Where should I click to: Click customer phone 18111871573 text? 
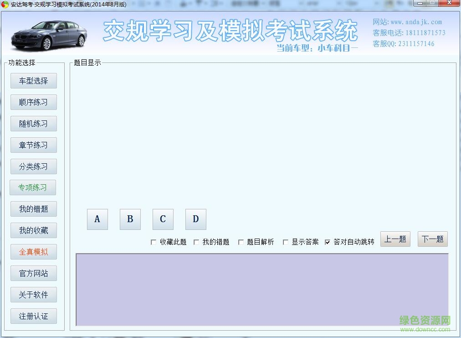click(425, 33)
